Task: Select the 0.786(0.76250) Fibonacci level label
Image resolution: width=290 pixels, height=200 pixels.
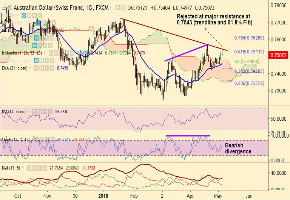Action: click(249, 38)
